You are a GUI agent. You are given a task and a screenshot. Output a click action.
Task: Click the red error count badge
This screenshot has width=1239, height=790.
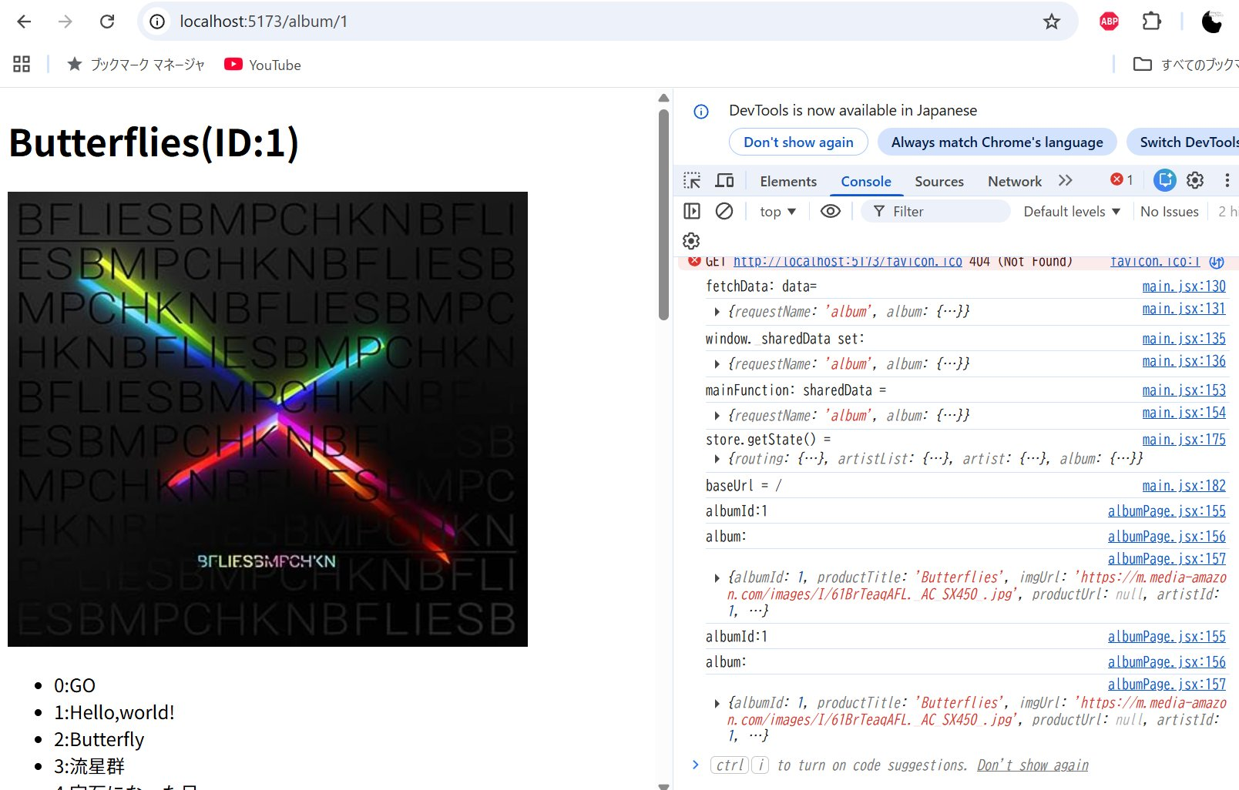click(x=1121, y=179)
